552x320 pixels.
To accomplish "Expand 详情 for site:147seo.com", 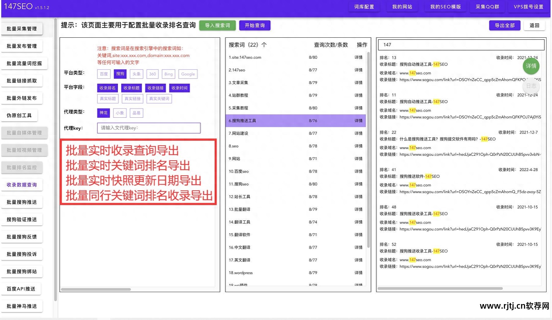I will [358, 57].
